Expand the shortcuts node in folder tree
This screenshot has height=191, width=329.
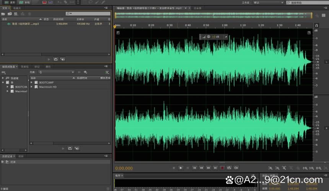3,78
